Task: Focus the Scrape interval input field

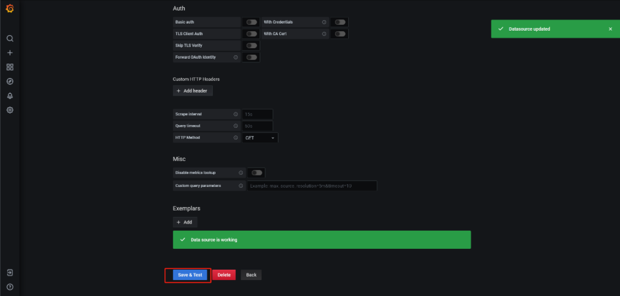Action: click(258, 114)
